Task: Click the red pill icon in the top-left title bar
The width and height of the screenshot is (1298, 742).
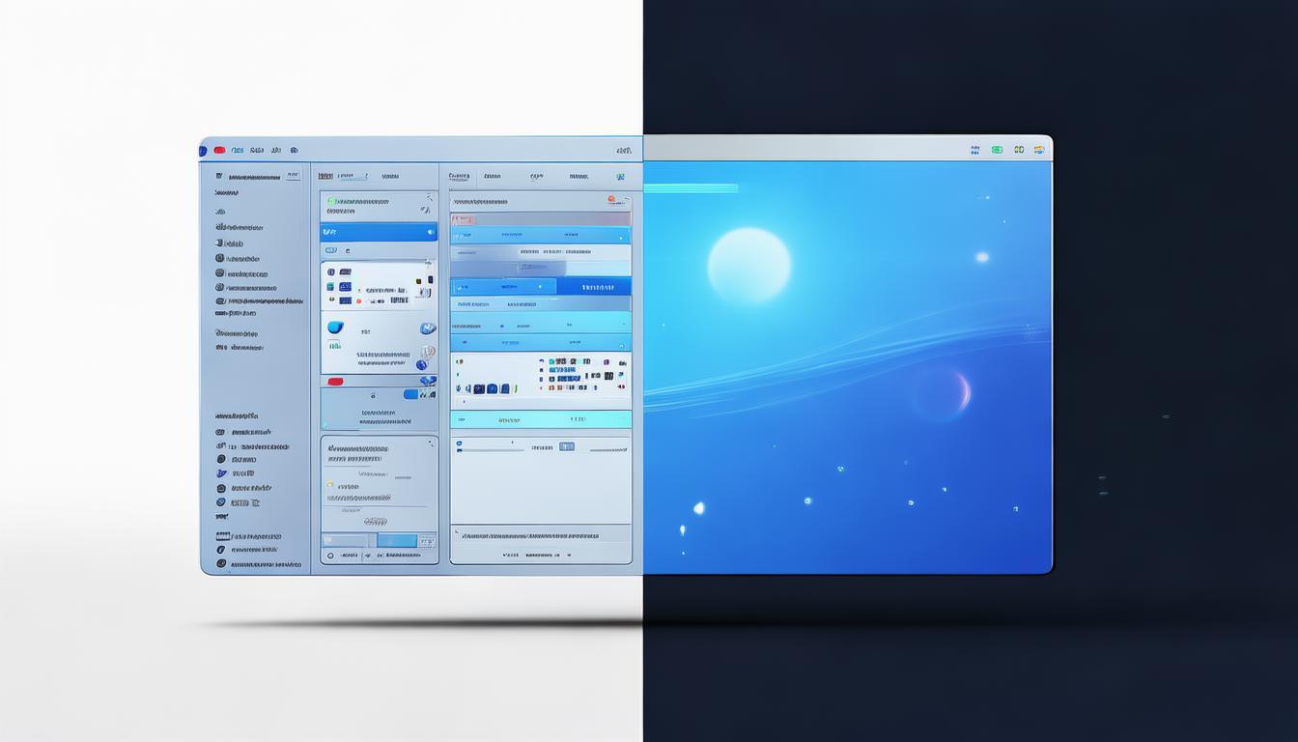Action: 219,150
